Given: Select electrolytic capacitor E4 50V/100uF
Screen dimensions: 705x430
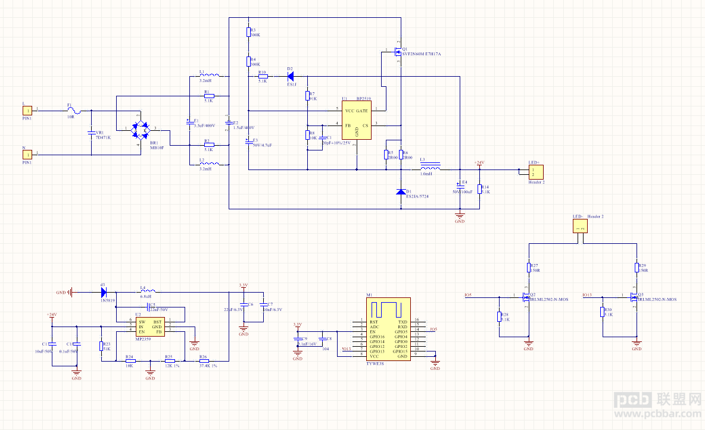Looking at the screenshot, I should tap(460, 186).
